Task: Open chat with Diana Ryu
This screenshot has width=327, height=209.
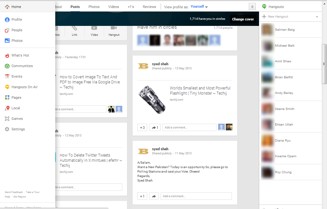Action: click(x=291, y=141)
